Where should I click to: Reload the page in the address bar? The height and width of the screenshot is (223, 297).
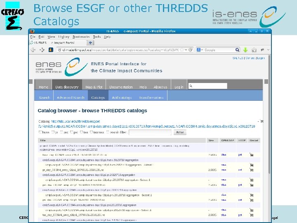tap(190, 50)
